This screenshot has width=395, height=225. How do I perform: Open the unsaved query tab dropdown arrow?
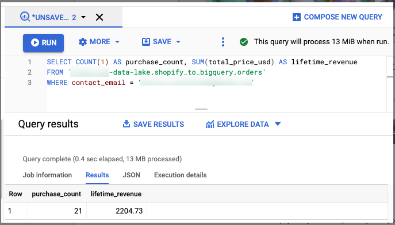pyautogui.click(x=83, y=17)
